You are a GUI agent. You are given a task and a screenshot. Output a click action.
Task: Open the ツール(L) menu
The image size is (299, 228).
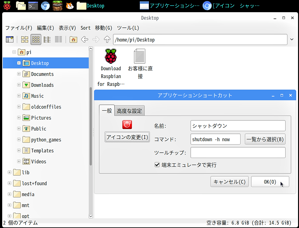pos(128,28)
